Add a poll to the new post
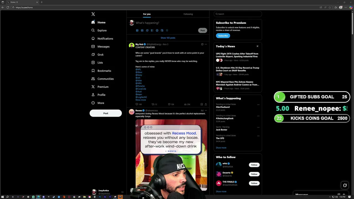This screenshot has width=354, height=199. tap(152, 30)
